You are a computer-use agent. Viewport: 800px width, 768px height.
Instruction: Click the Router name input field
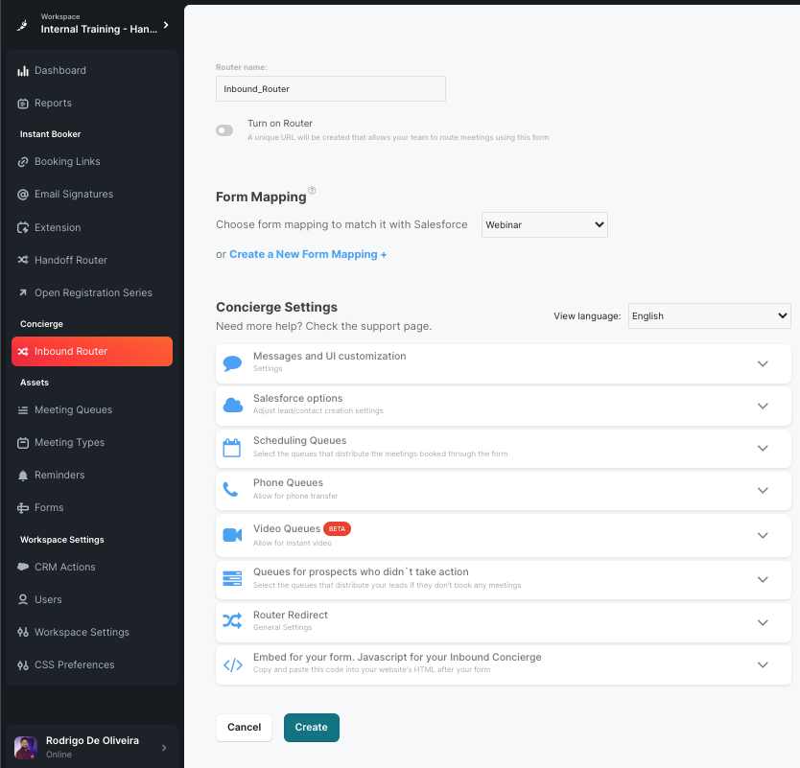click(330, 88)
